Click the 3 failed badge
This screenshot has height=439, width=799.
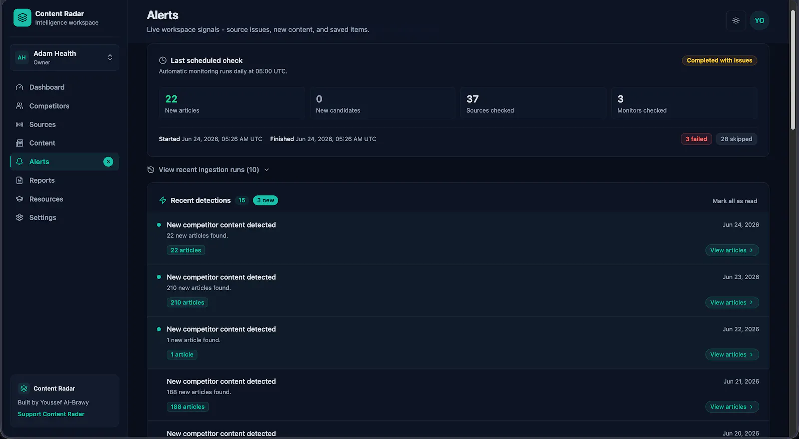pos(696,139)
